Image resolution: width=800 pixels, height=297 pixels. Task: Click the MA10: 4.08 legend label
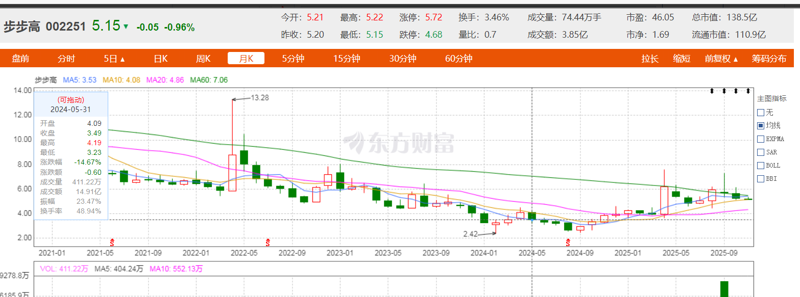point(122,80)
